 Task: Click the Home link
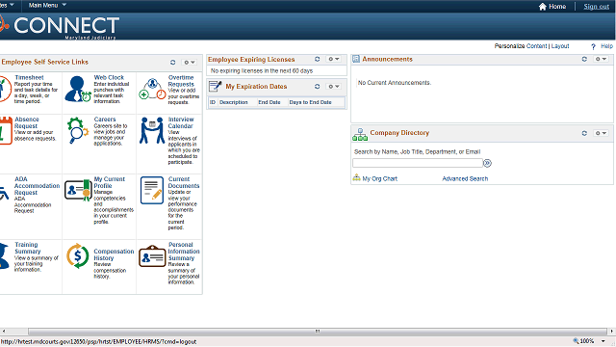click(x=557, y=7)
